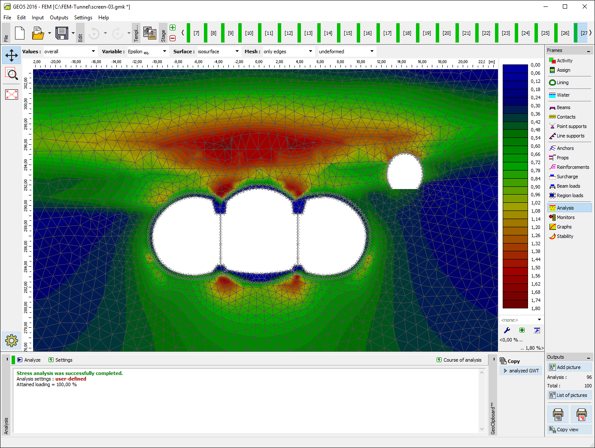Expand the Variable Epsilon eq. dropdown
This screenshot has width=595, height=448.
[x=147, y=52]
